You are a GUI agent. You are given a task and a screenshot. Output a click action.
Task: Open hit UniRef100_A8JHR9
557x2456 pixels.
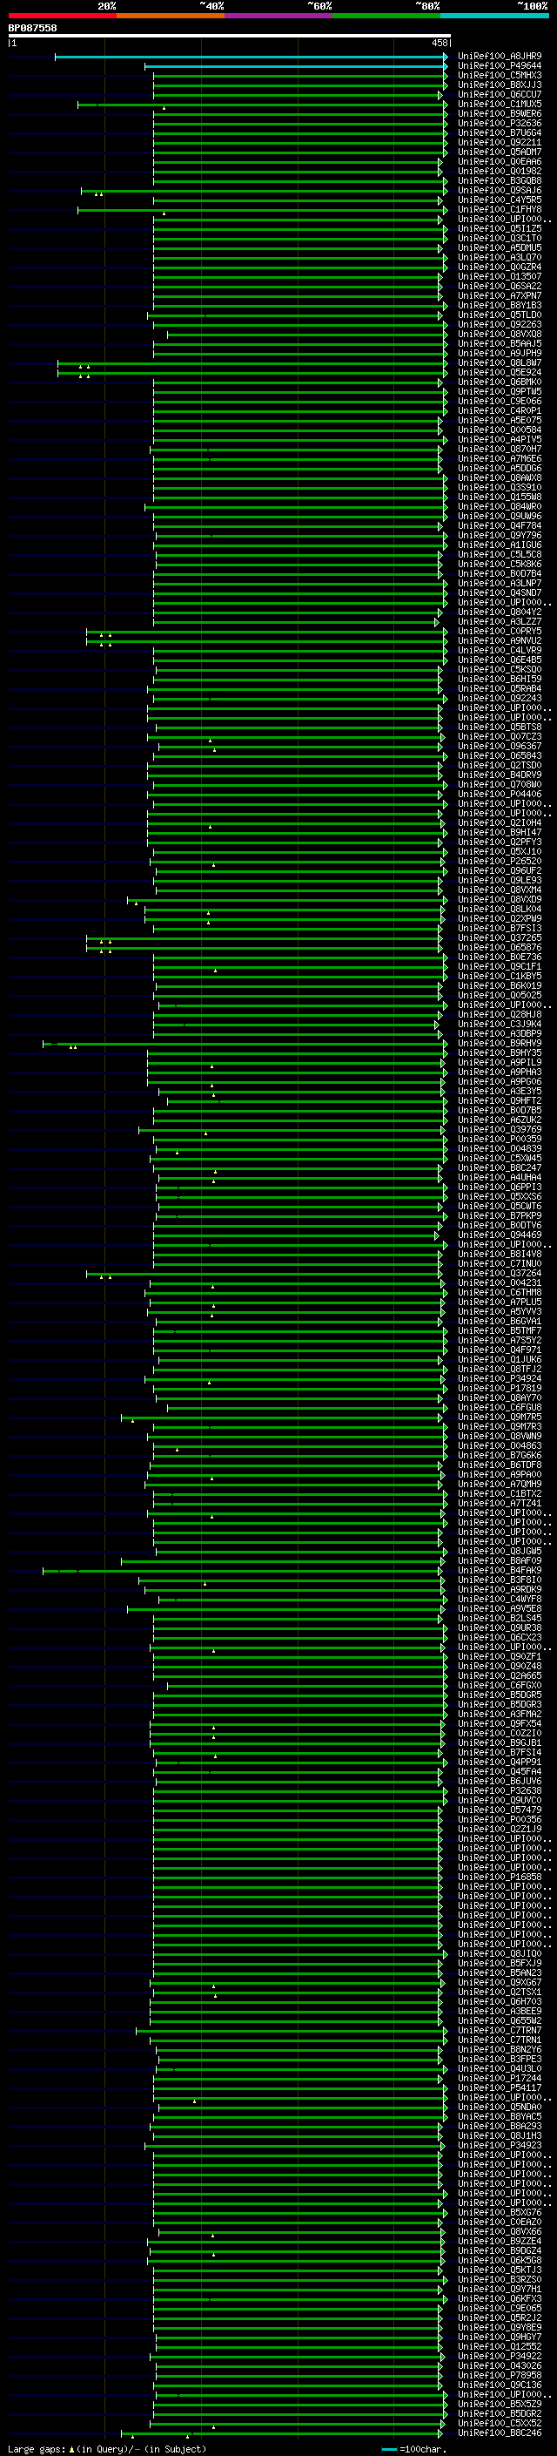[x=500, y=57]
